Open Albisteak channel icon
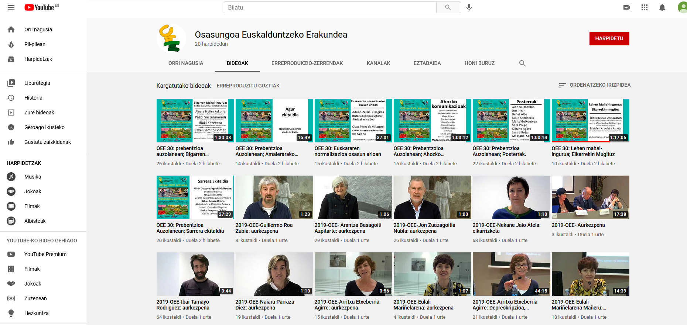The width and height of the screenshot is (687, 325). coord(11,221)
